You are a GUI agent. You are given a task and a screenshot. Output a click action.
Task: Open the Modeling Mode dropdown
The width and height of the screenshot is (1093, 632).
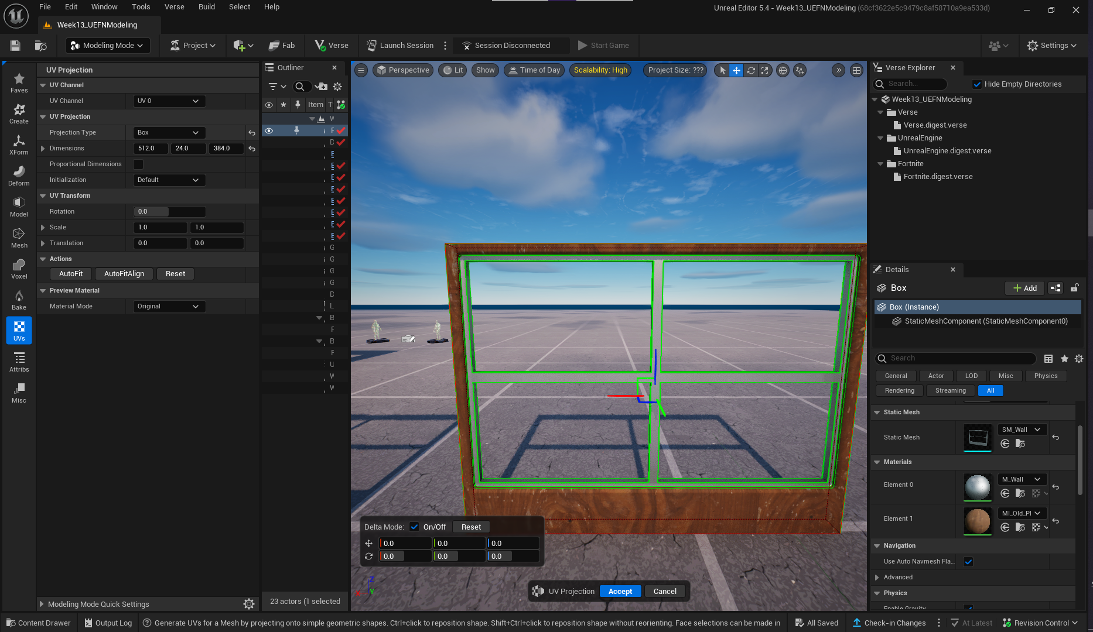(107, 45)
